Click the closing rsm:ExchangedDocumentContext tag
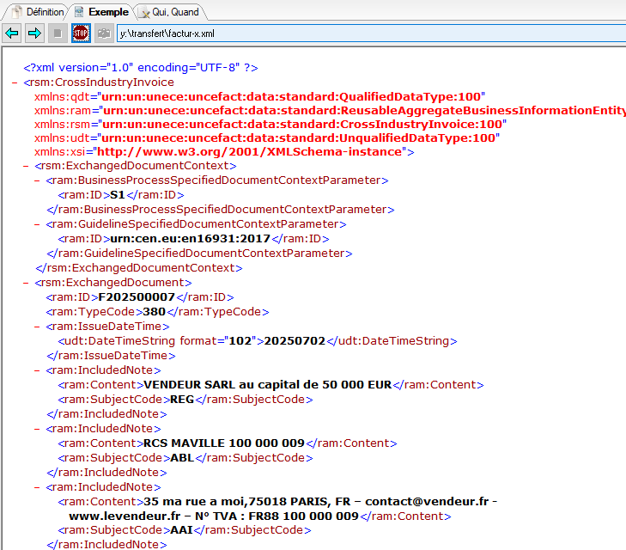Screen dimensions: 626x550 139,268
